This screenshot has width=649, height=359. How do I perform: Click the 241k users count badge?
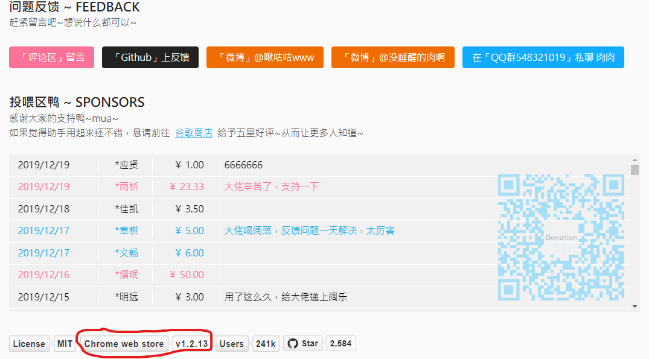[x=265, y=344]
